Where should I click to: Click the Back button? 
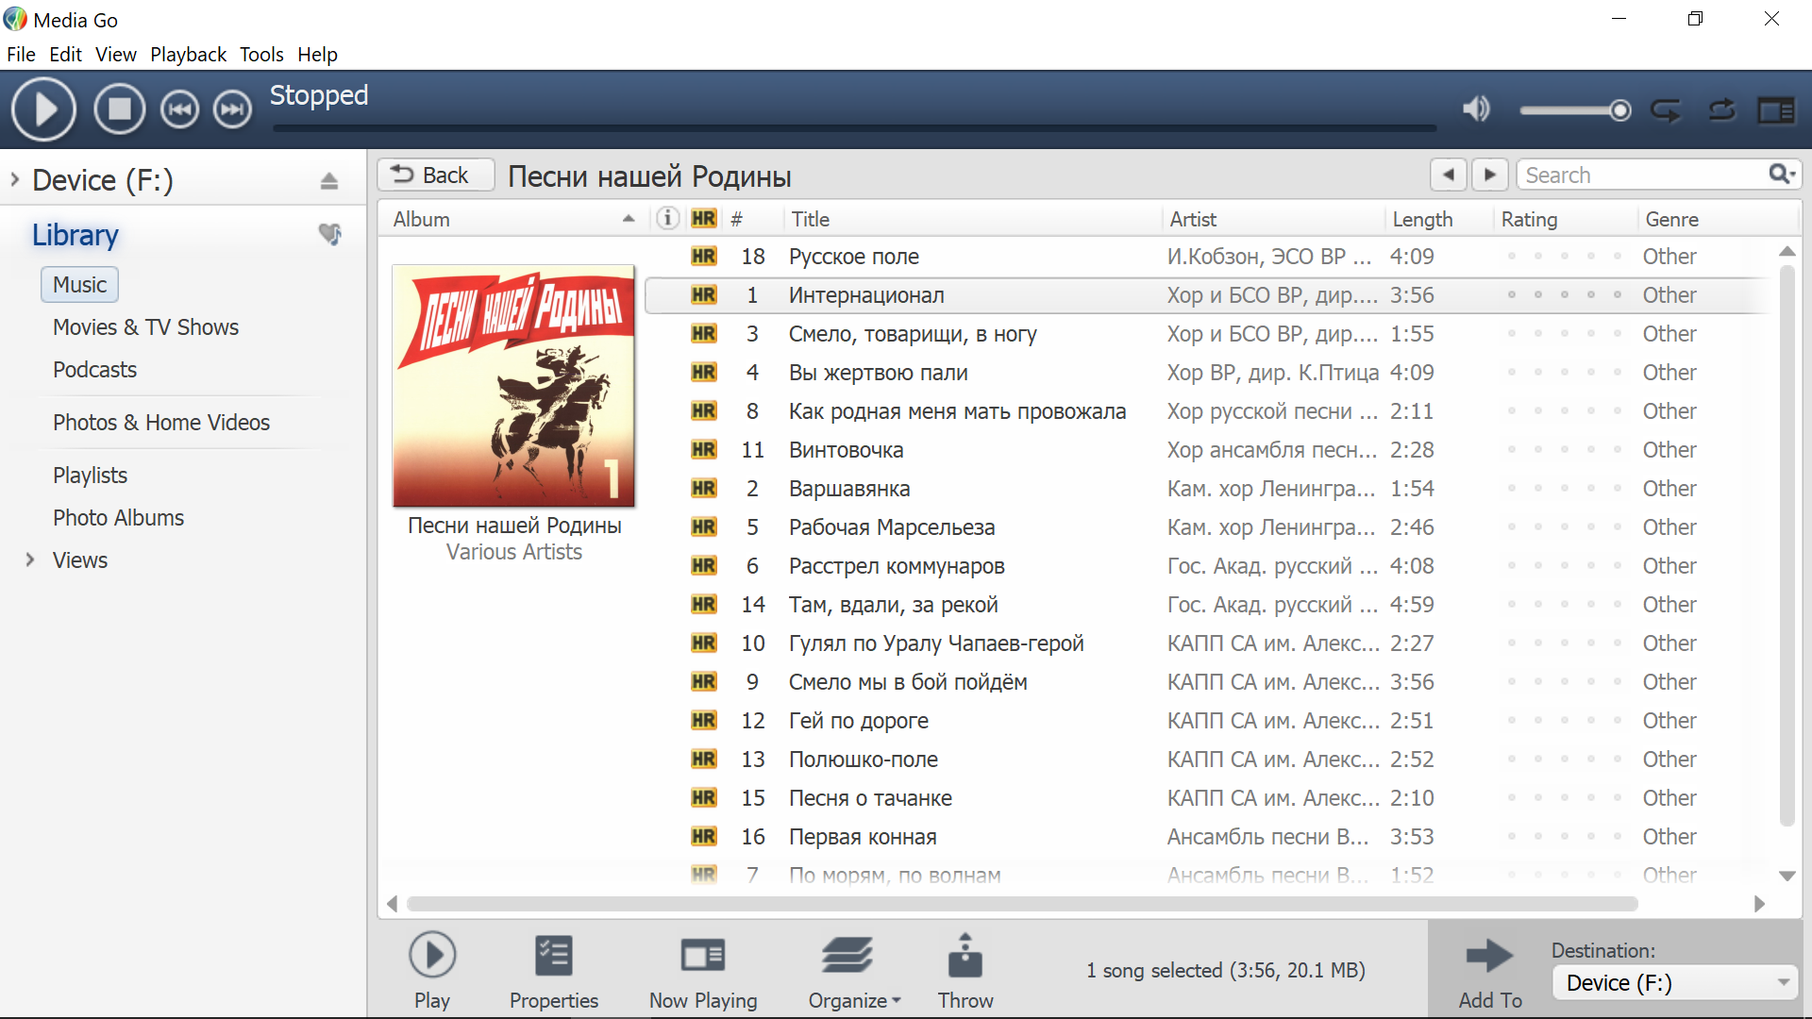click(435, 175)
